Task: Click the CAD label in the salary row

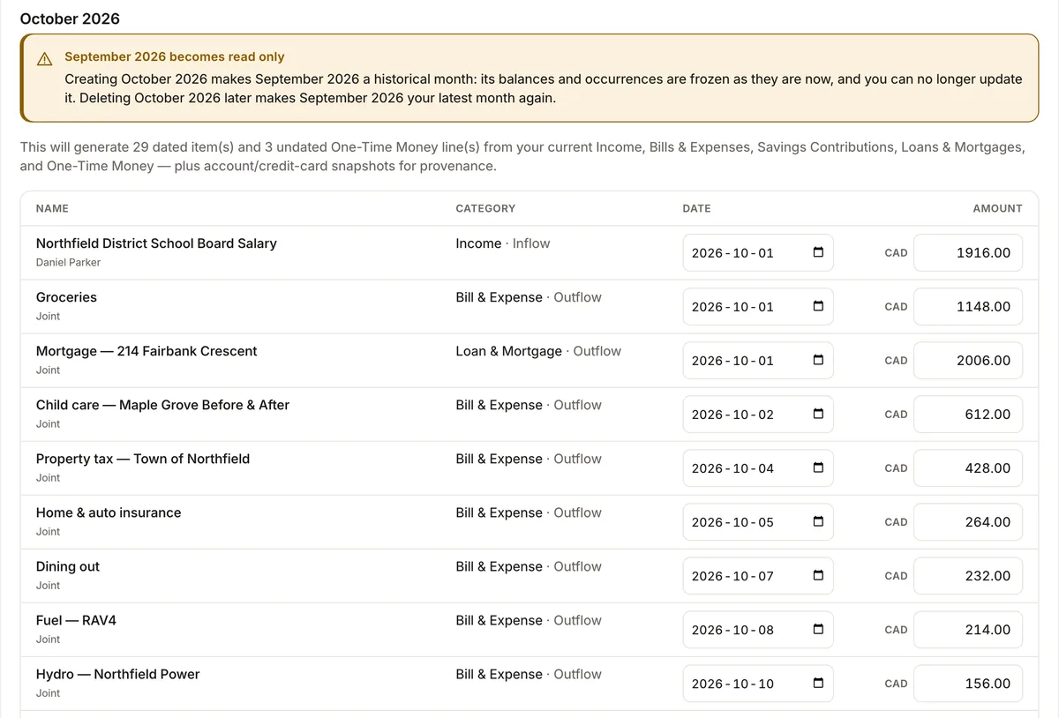Action: (x=896, y=253)
